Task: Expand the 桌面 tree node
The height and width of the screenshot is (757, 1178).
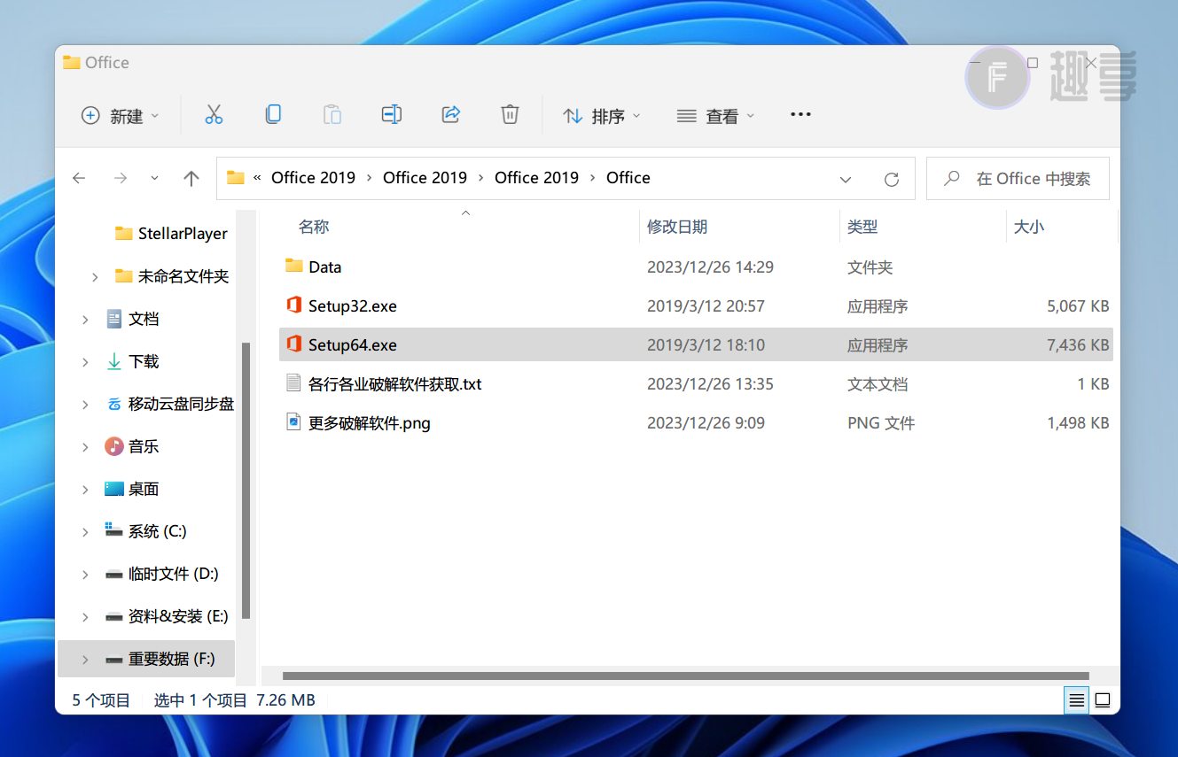Action: click(85, 490)
